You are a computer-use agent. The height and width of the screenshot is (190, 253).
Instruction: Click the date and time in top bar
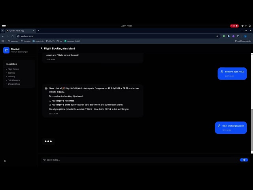[126, 26]
